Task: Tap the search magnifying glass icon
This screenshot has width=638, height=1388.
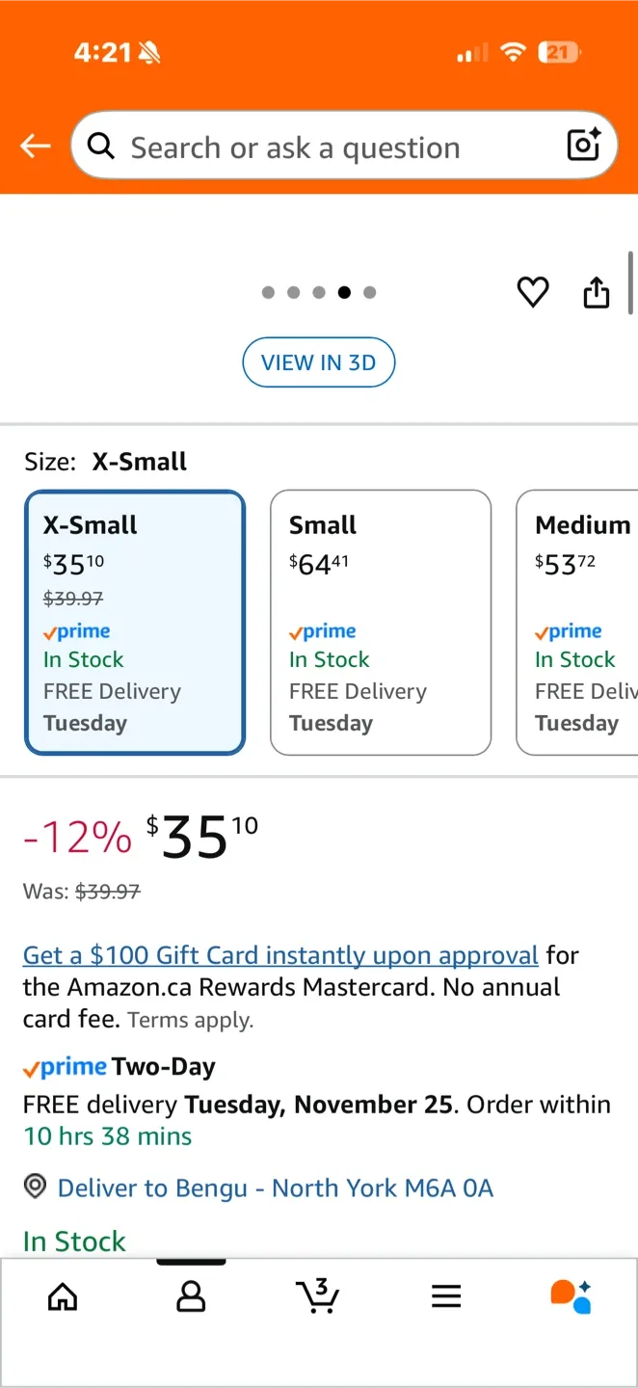Action: coord(100,147)
